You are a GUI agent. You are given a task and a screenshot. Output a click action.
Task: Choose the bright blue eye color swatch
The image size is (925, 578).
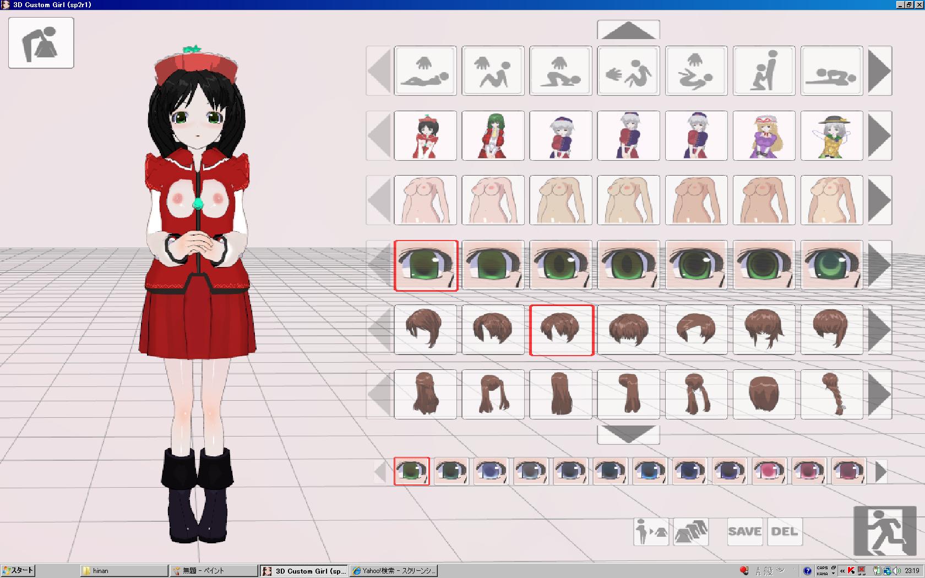pyautogui.click(x=650, y=471)
